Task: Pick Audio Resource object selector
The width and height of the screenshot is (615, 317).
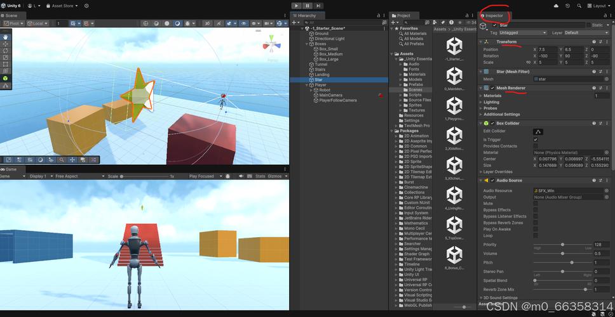Action: pyautogui.click(x=606, y=191)
